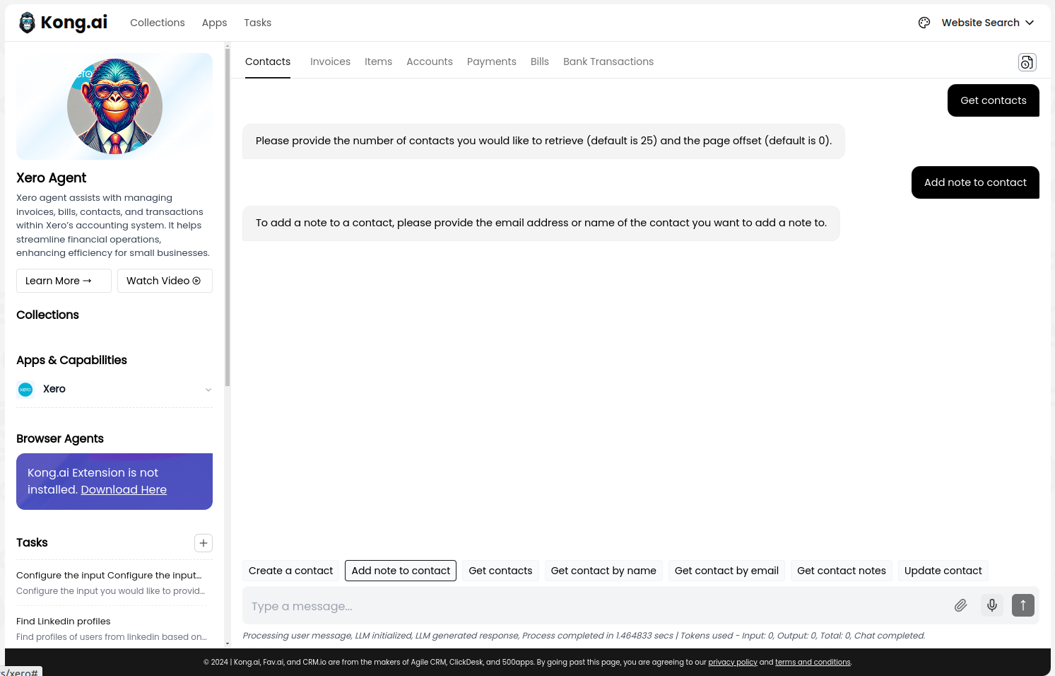Click the sent 'Get contacts' message bubble
This screenshot has height=676, width=1055.
click(993, 100)
